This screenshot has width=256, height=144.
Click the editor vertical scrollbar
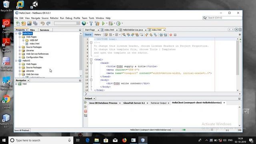point(238,65)
